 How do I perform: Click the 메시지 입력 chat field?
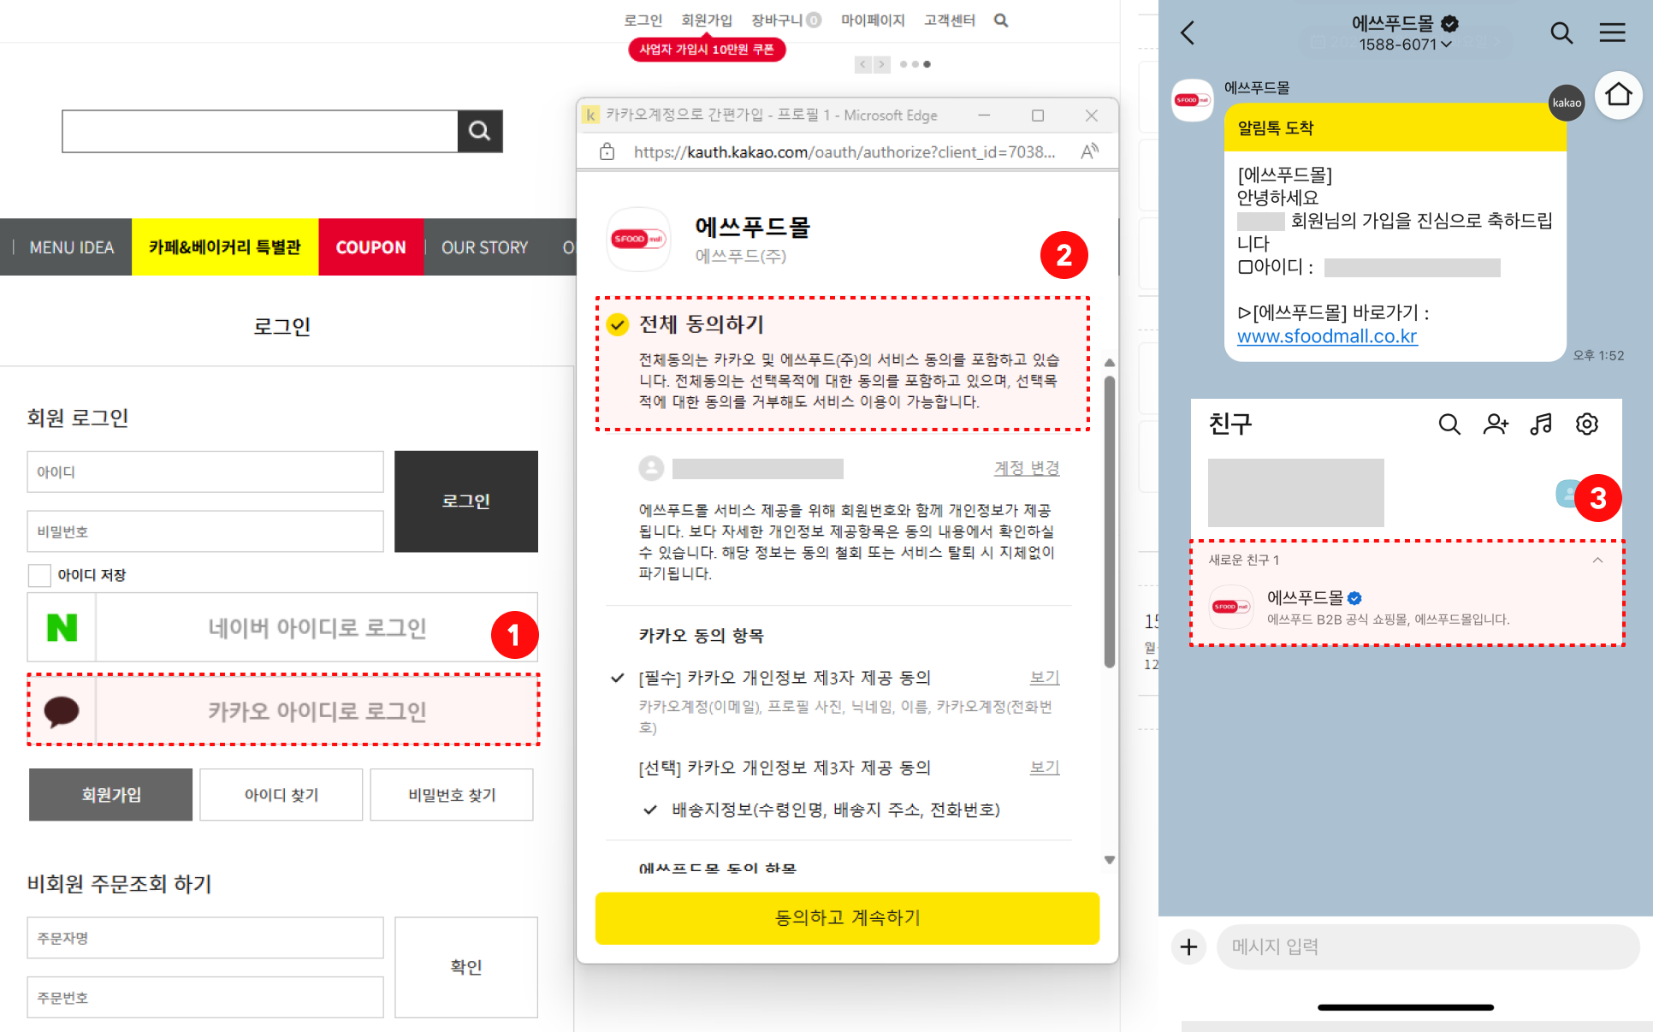point(1428,946)
